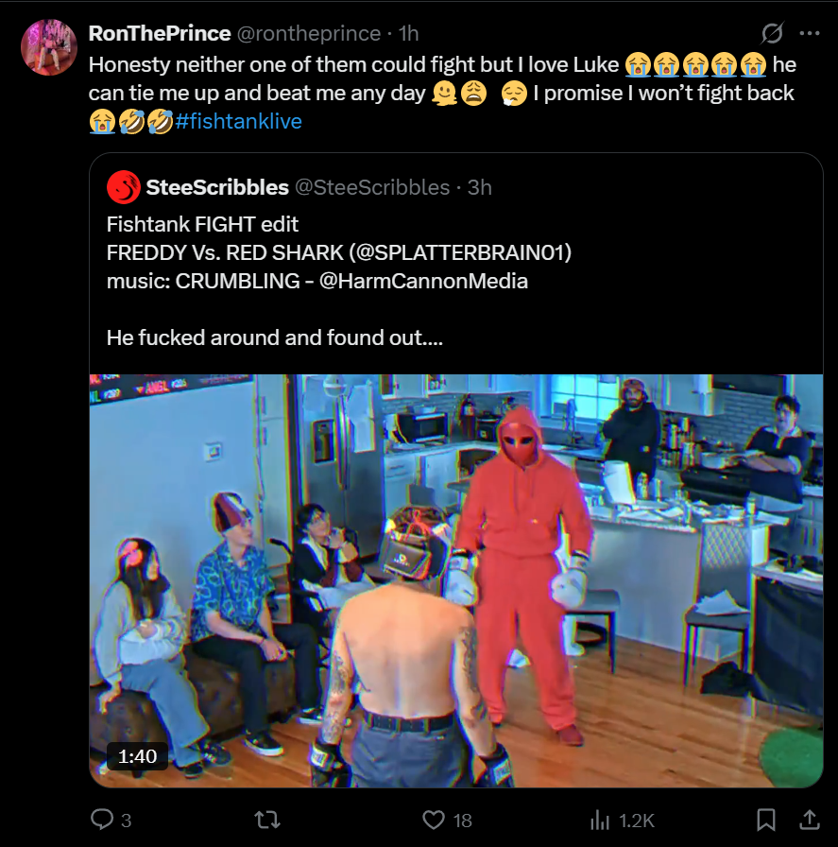Open the three-dot more options menu
838x847 pixels.
pyautogui.click(x=810, y=33)
